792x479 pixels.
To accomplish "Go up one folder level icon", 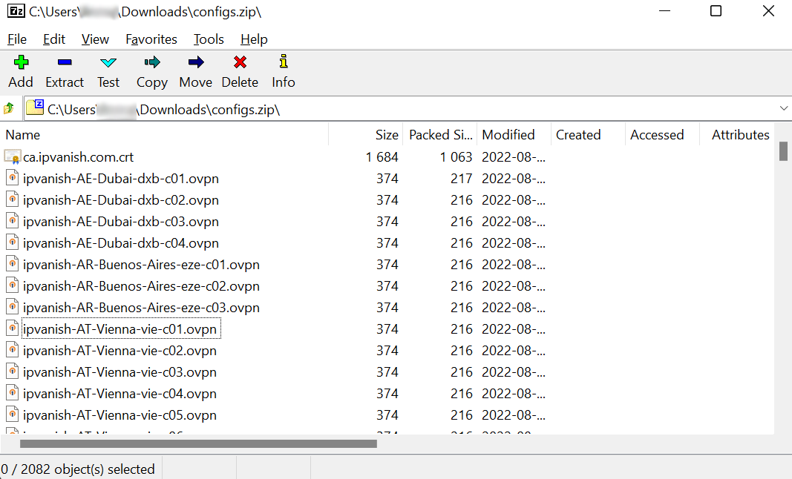I will [9, 108].
